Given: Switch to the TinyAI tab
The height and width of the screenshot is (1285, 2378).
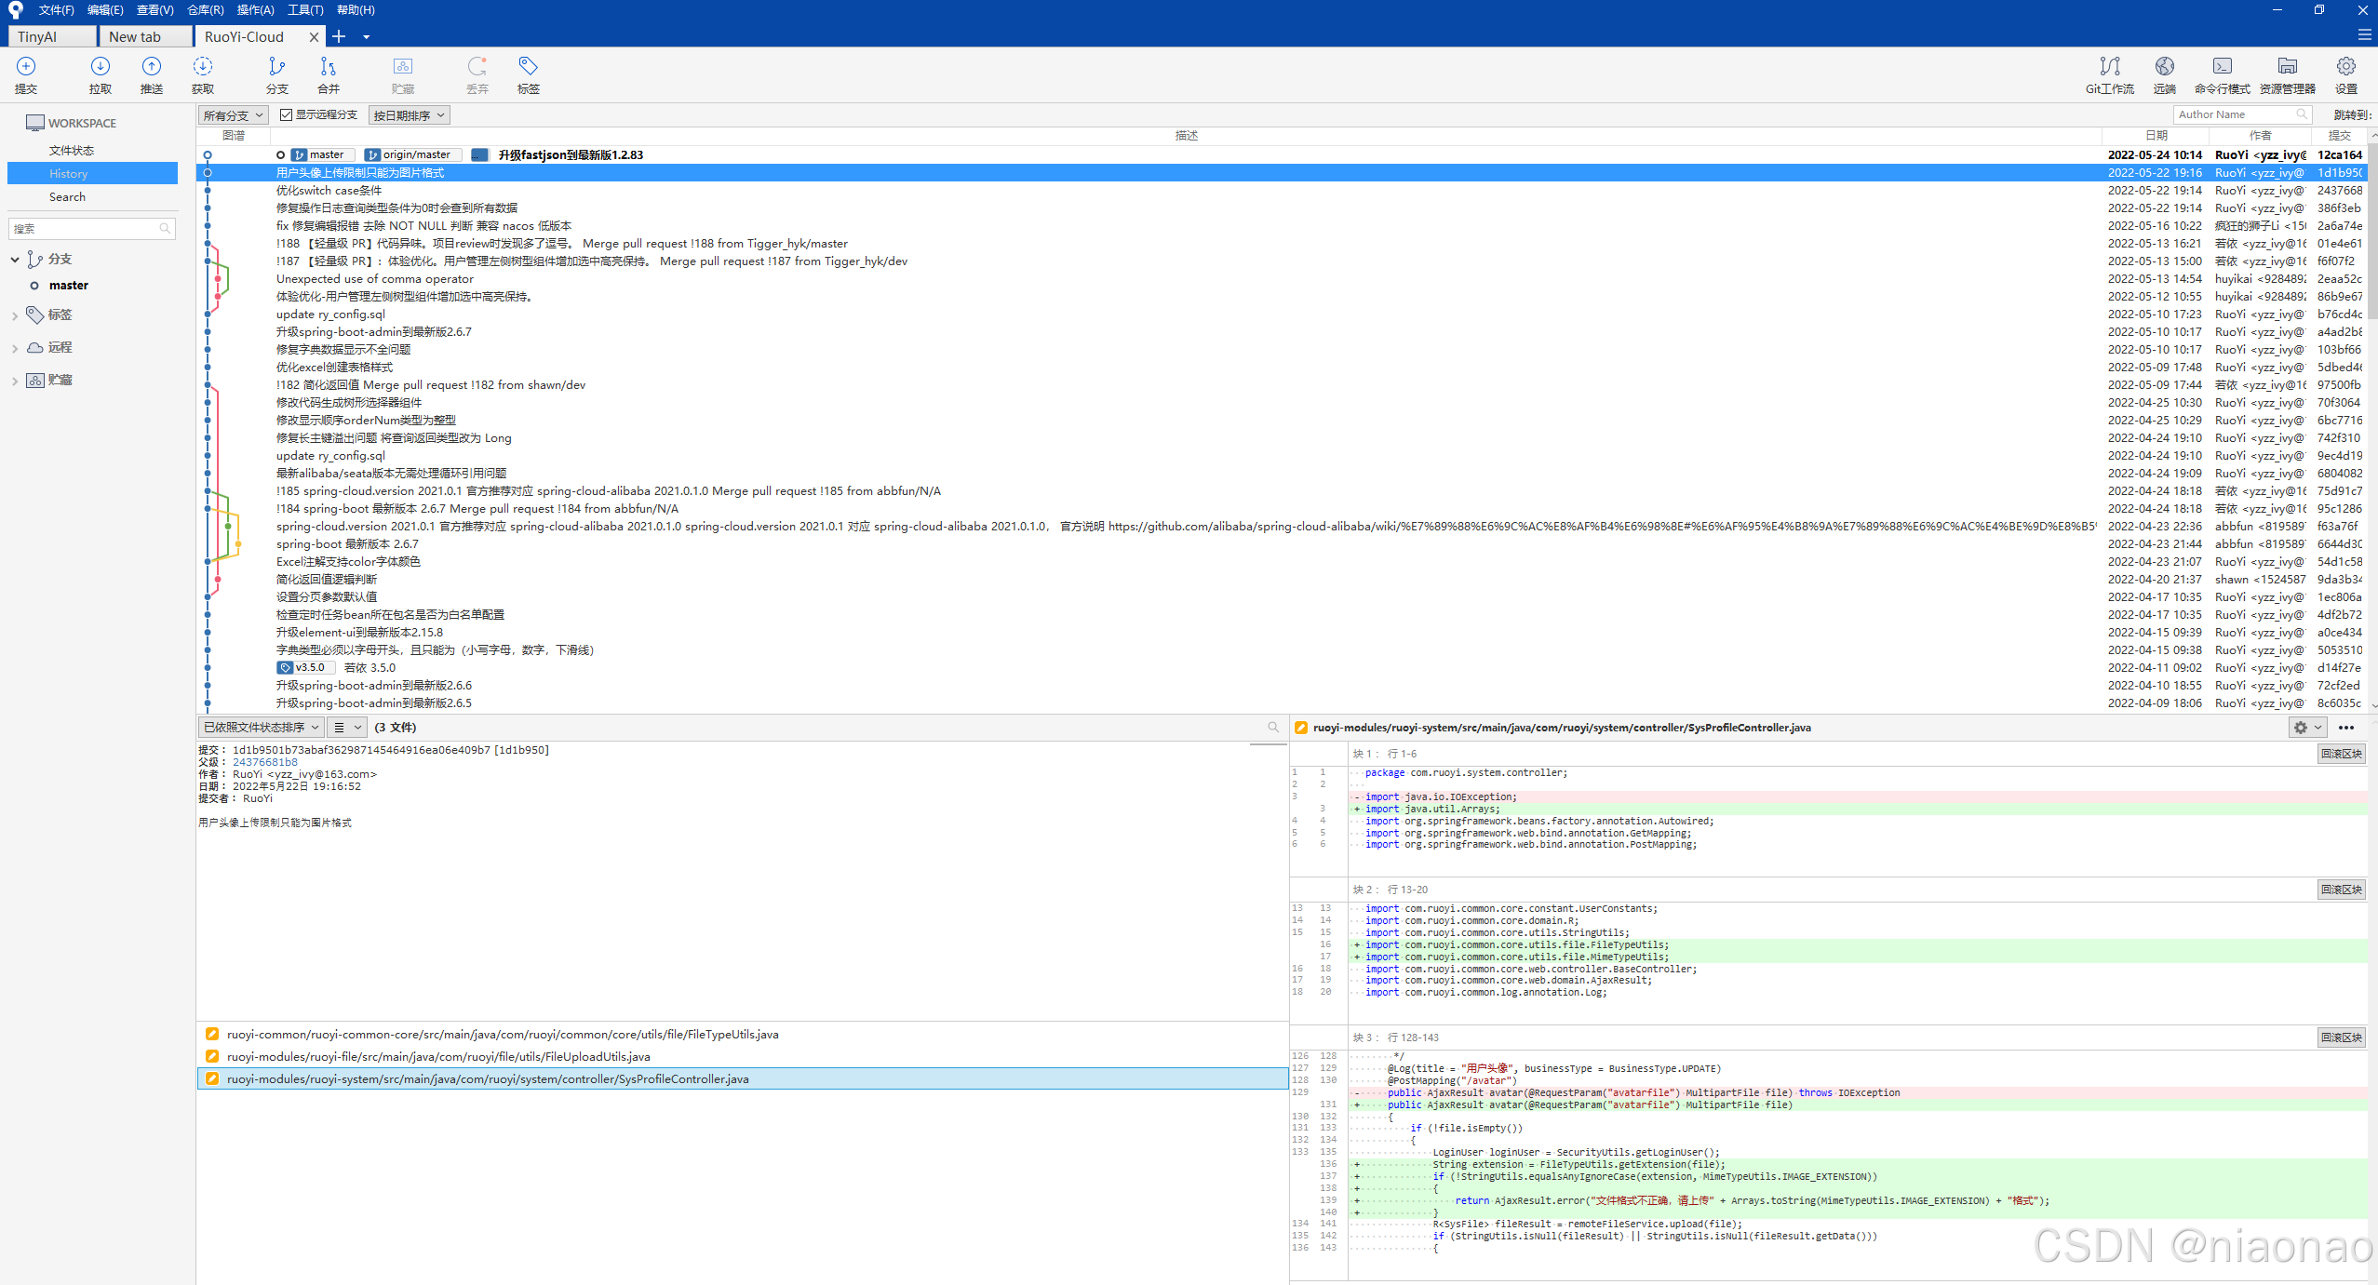Looking at the screenshot, I should coord(51,36).
